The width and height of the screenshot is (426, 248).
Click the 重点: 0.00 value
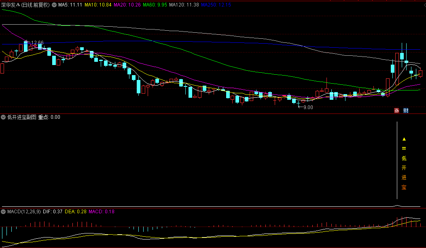(49, 117)
